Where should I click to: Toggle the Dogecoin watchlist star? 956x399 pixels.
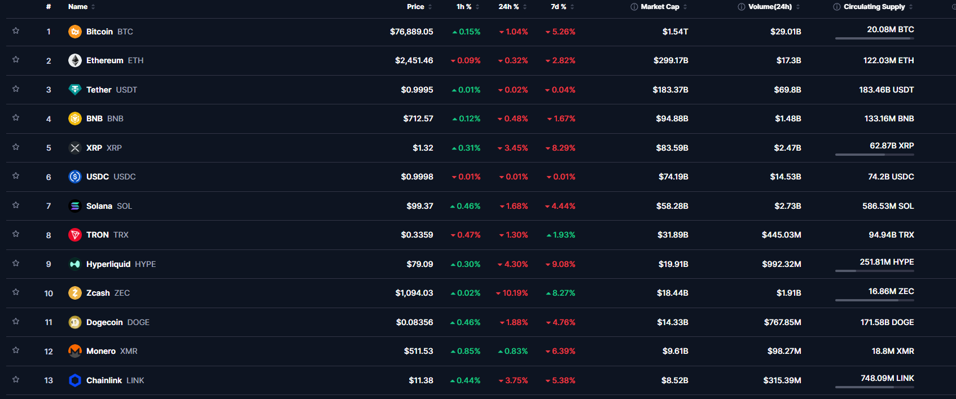pos(16,321)
